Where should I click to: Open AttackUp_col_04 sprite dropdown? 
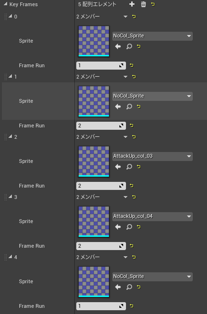[153, 216]
